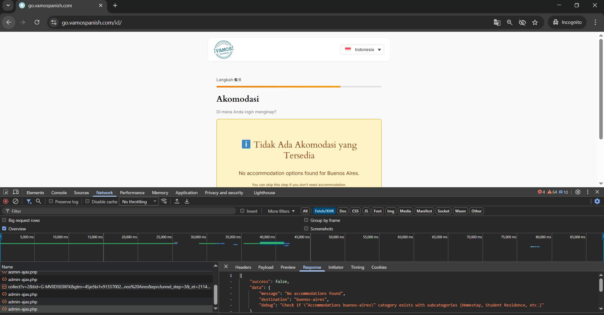This screenshot has width=604, height=315.
Task: Click the 40,000 ms mark in the timeline overview
Action: point(267,237)
